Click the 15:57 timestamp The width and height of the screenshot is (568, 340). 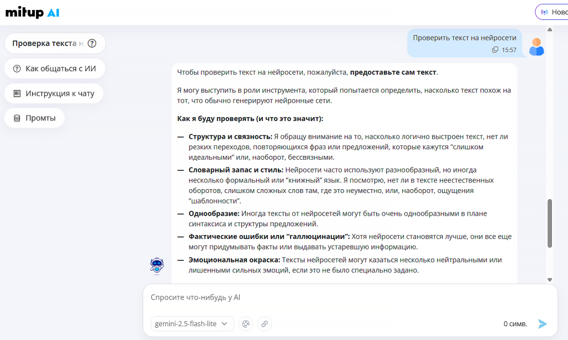coord(509,50)
